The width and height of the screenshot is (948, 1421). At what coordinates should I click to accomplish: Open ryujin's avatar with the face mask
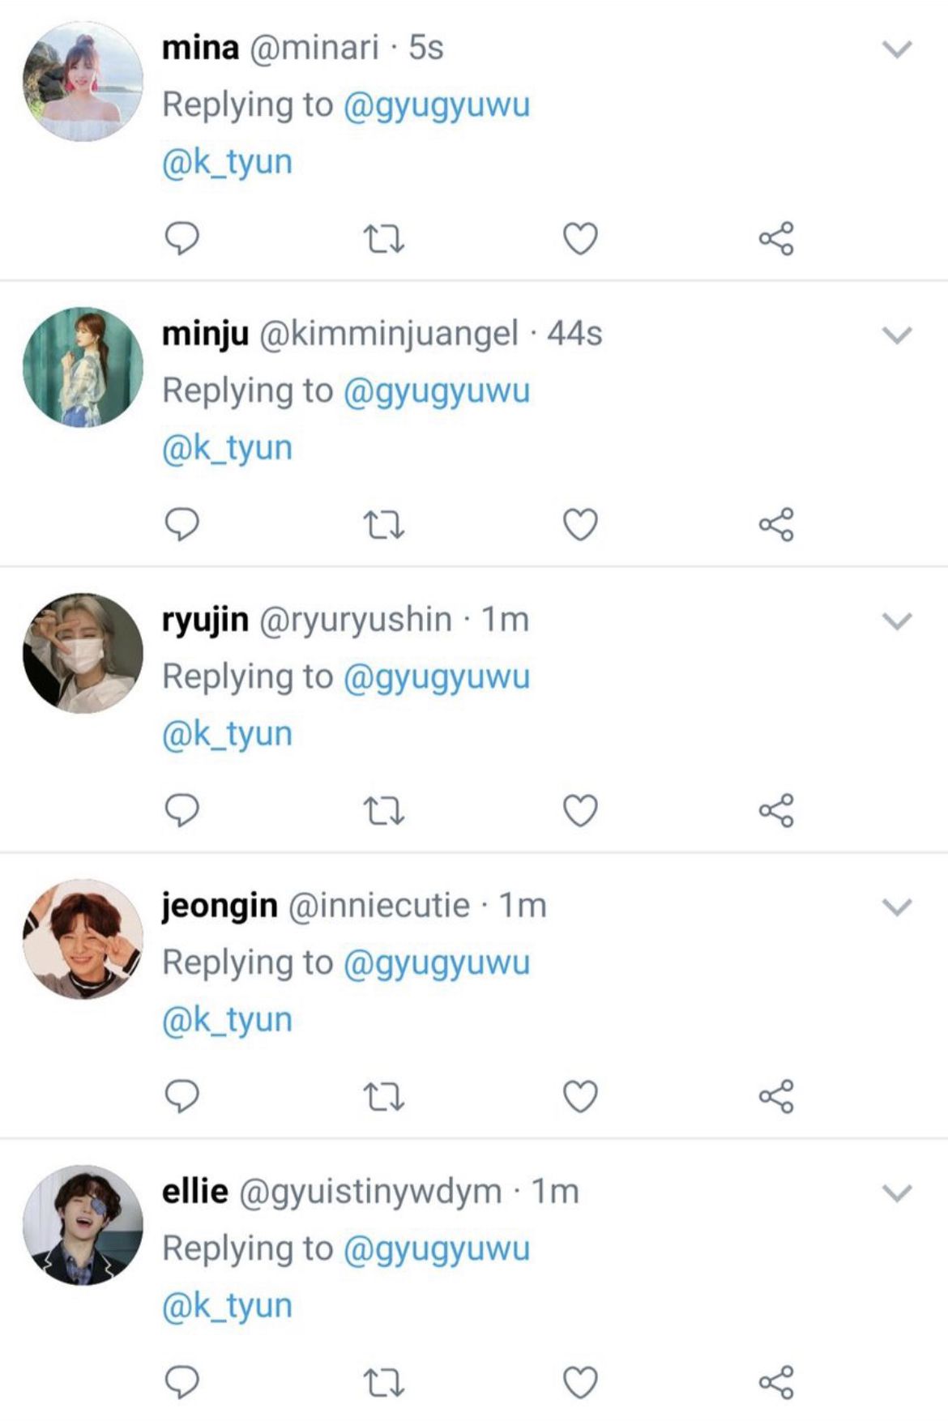point(83,653)
